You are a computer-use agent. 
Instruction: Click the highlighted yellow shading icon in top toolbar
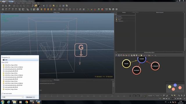point(36,6)
